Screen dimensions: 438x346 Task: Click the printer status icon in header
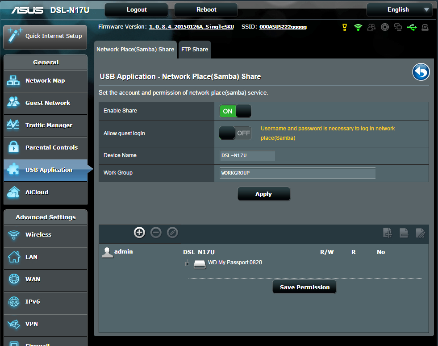pos(425,27)
